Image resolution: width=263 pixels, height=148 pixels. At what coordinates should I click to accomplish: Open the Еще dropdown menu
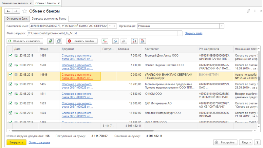coord(246,142)
